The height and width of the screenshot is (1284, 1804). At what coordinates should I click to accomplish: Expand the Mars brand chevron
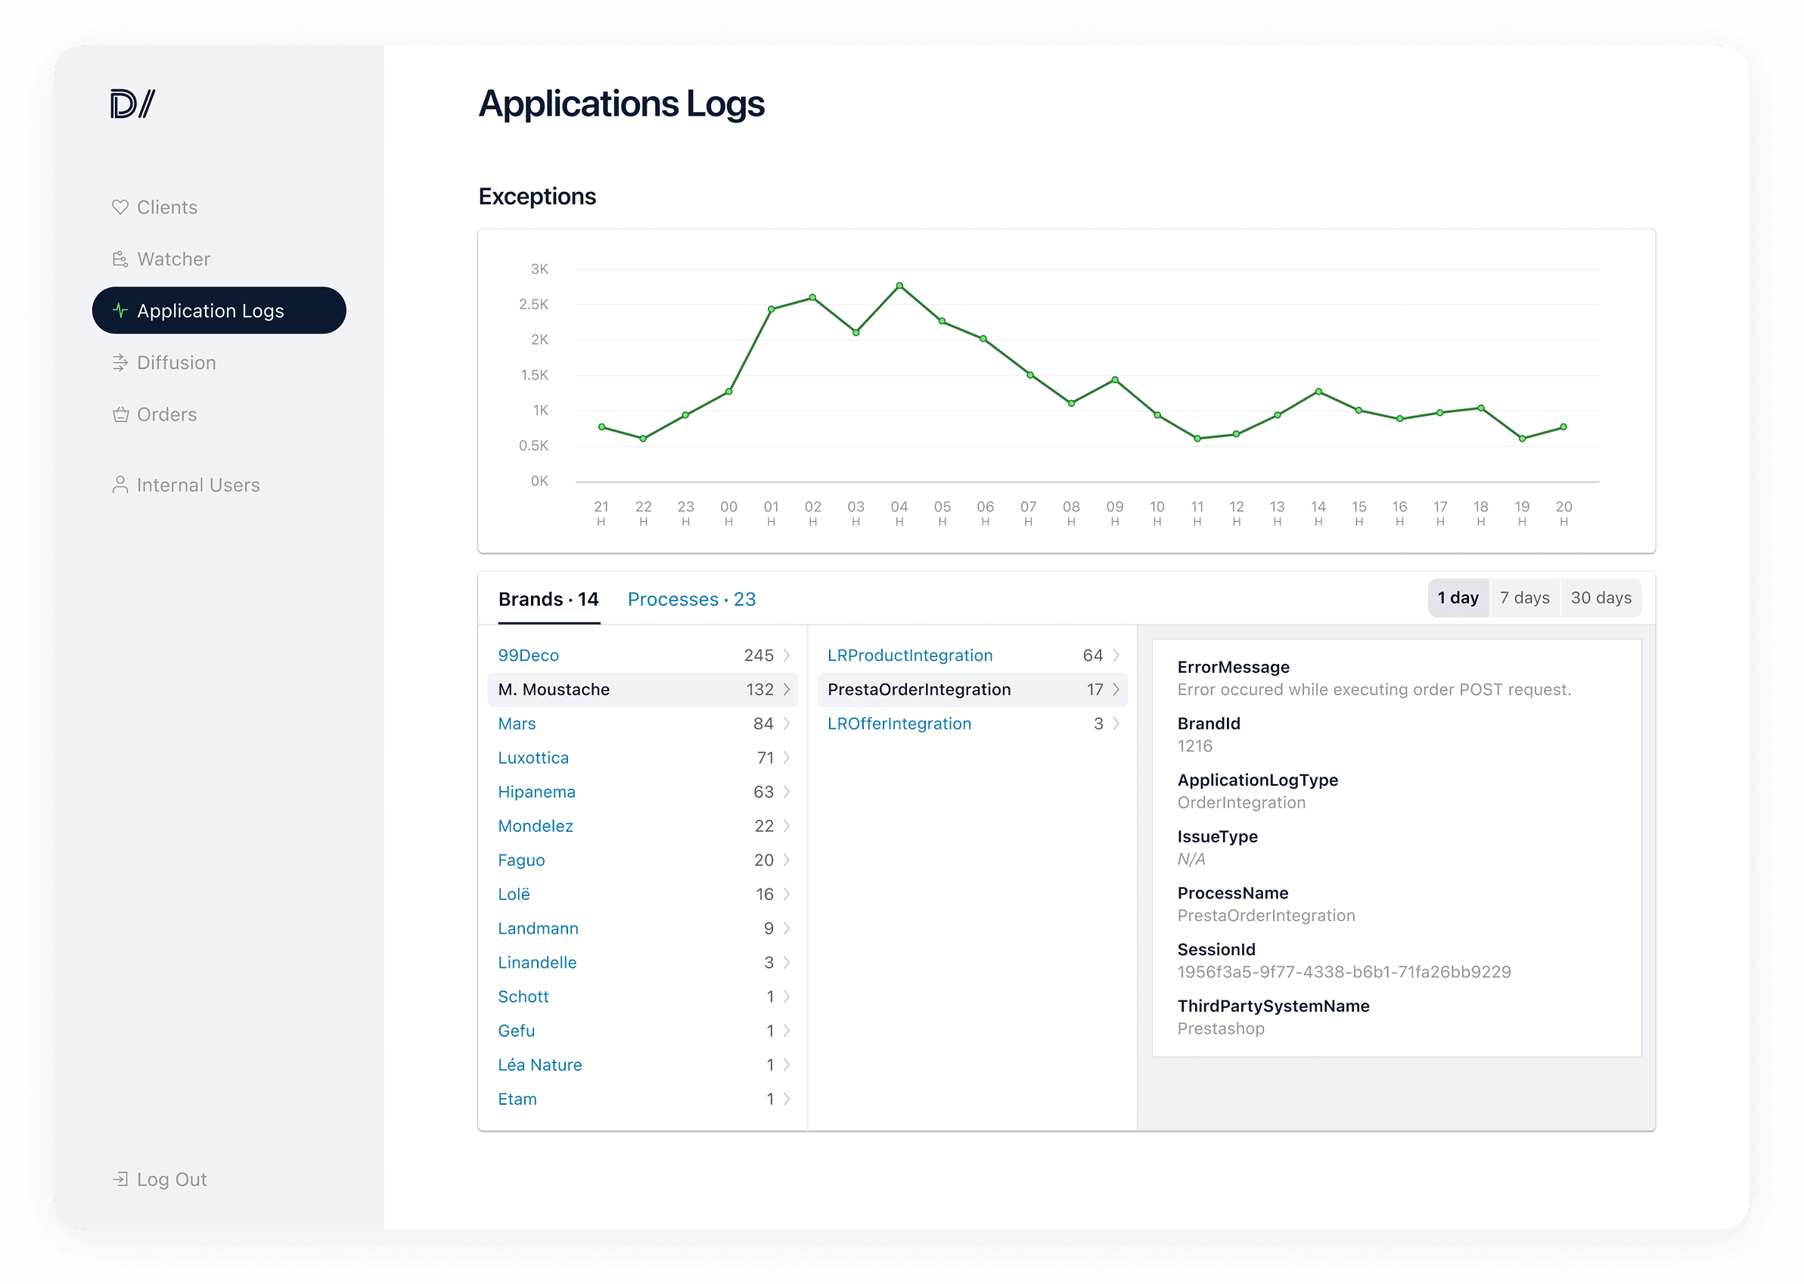pos(786,724)
